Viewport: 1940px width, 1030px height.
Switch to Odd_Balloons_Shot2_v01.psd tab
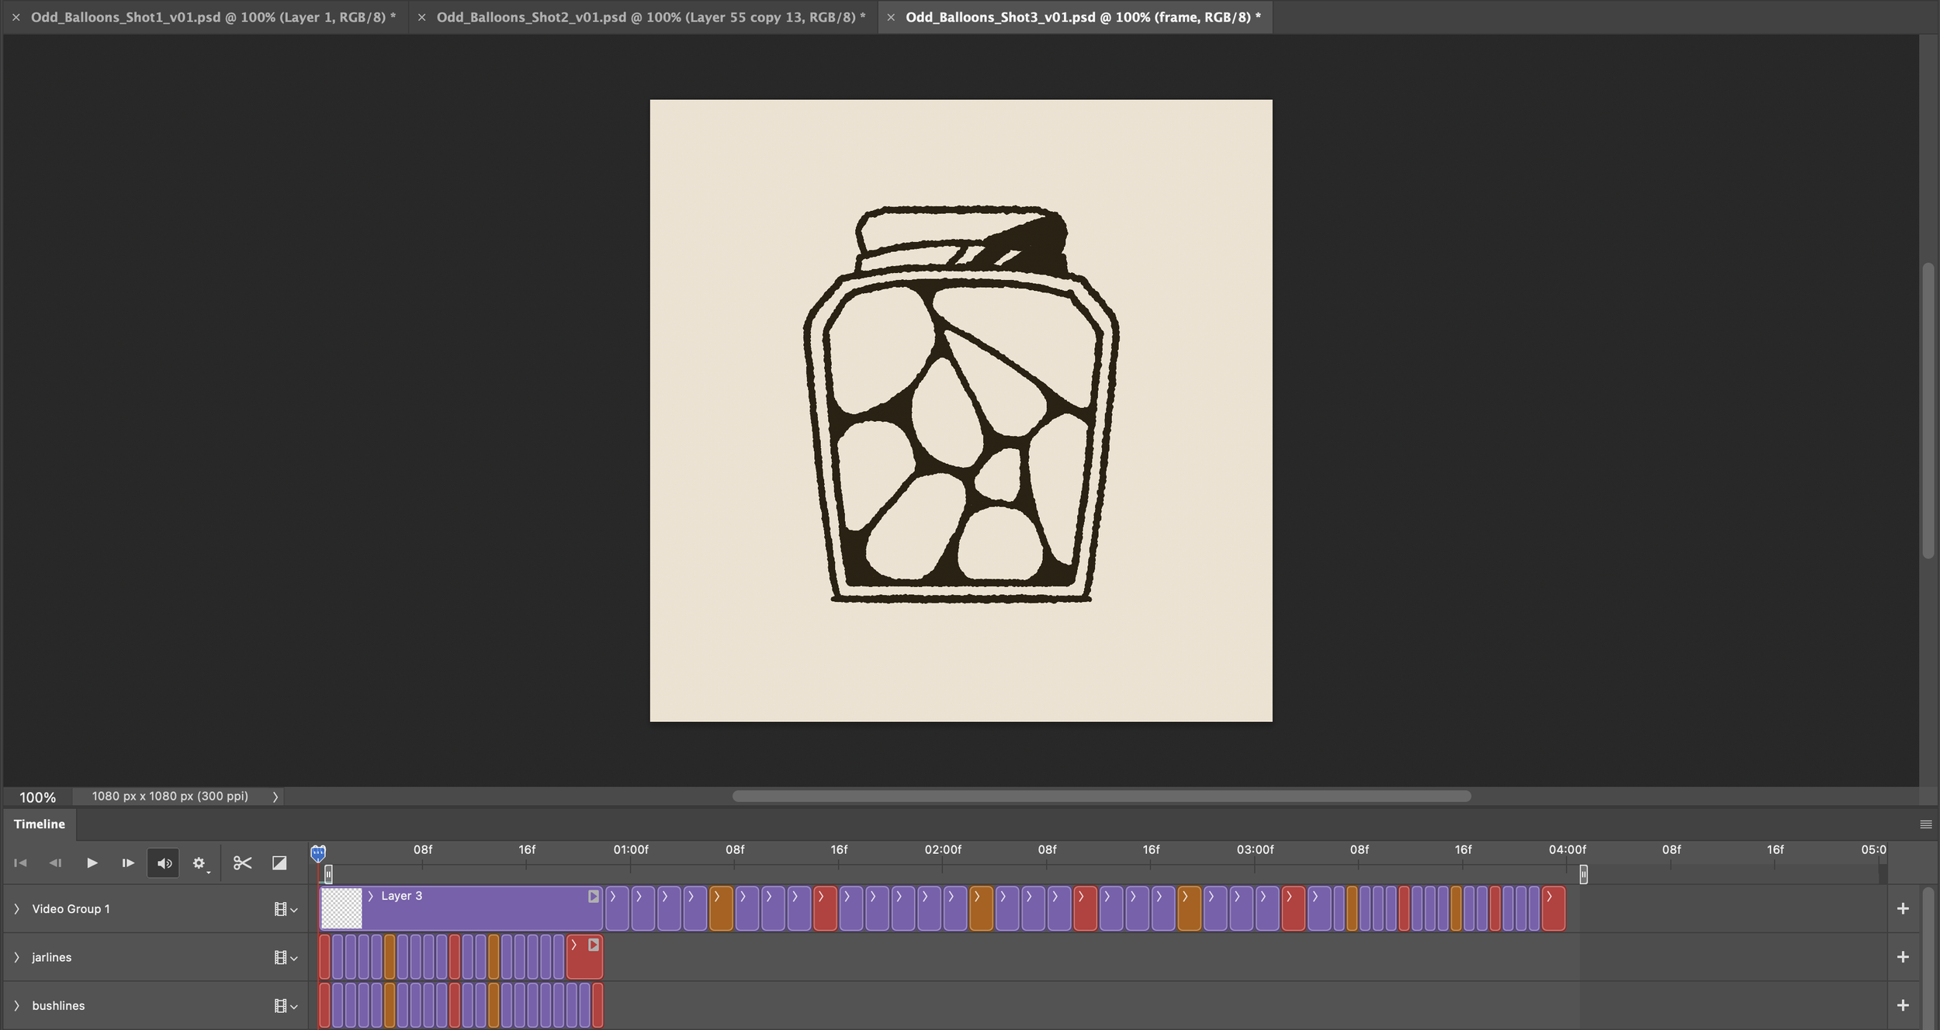[x=650, y=17]
